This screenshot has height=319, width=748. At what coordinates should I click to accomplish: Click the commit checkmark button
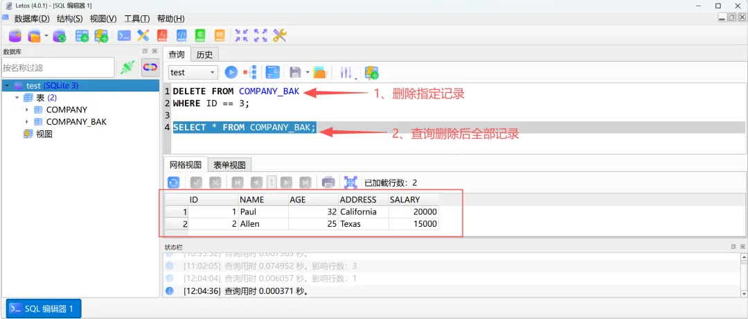[197, 182]
